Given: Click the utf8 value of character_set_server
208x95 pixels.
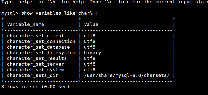Looking at the screenshot, I should coord(90,64).
